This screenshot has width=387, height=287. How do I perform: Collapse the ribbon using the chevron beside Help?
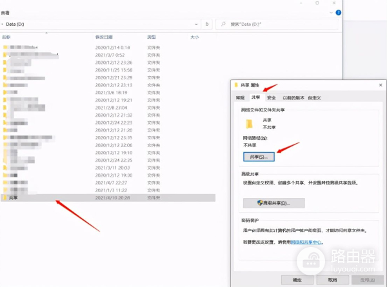pos(331,13)
